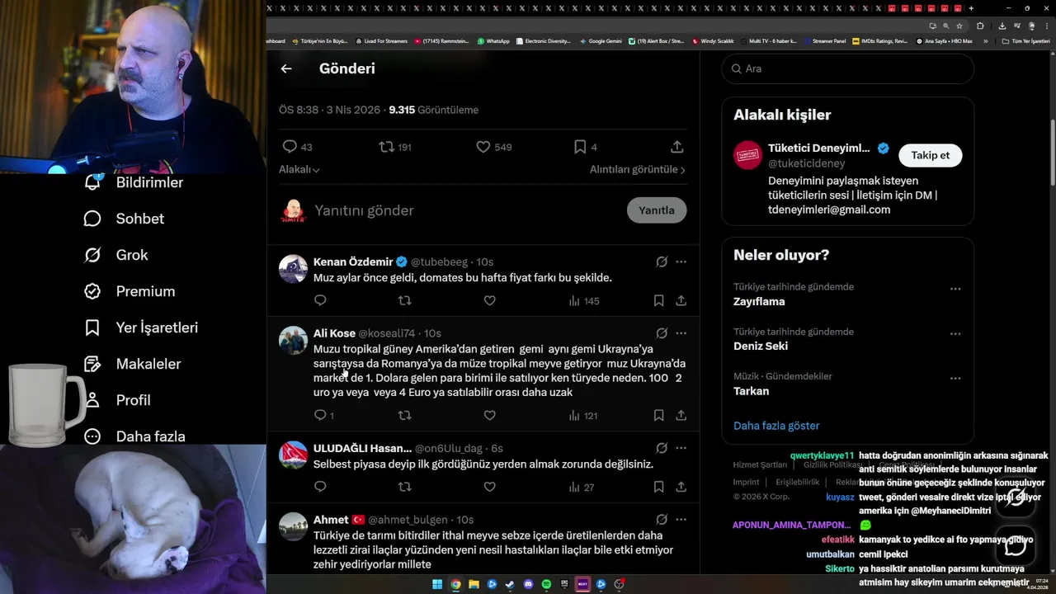Open more options for Ali Kose's comment
Viewport: 1056px width, 594px height.
click(x=681, y=333)
